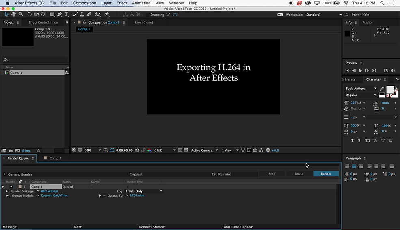Click the show channel RGB icon
Screen dimensions: 400x230
tap(149, 150)
